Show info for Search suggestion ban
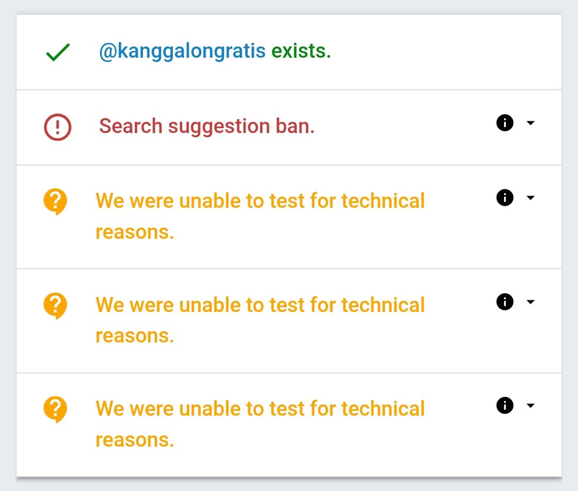 [505, 123]
